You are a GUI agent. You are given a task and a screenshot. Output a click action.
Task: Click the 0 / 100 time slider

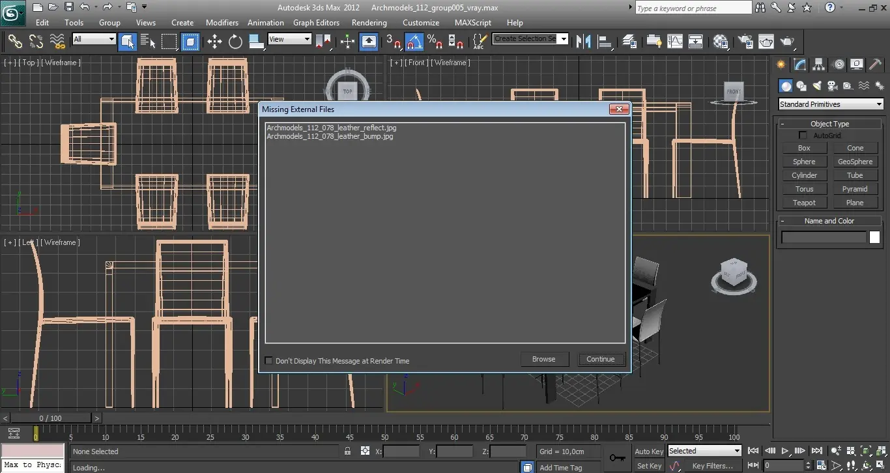pos(51,418)
